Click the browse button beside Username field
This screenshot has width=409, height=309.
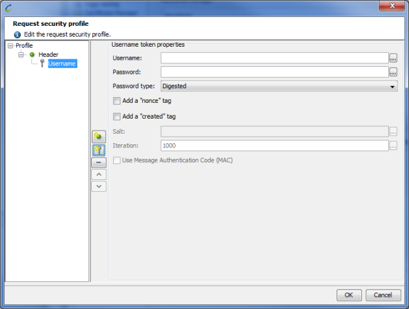pyautogui.click(x=393, y=58)
